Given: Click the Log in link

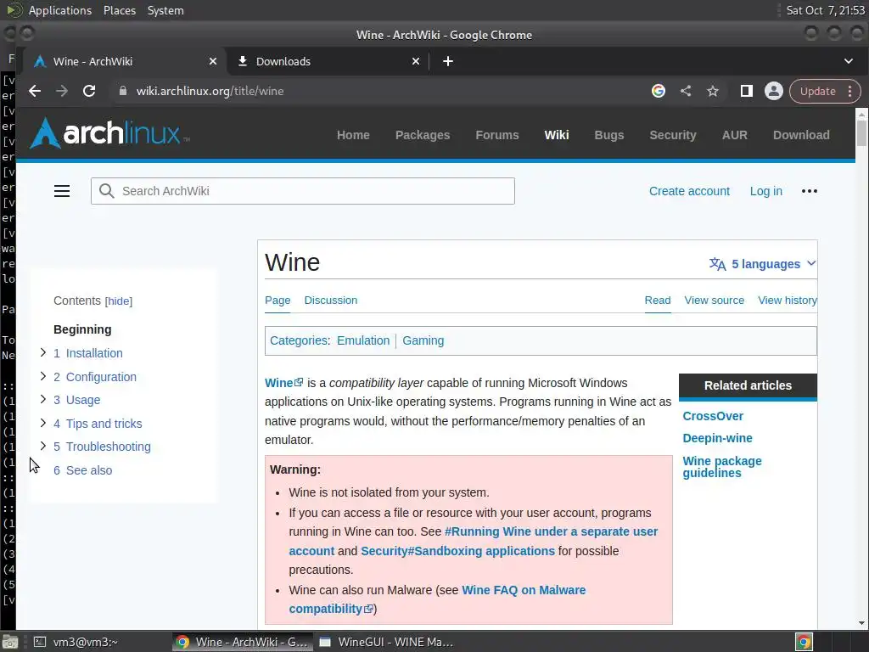Looking at the screenshot, I should click(766, 191).
